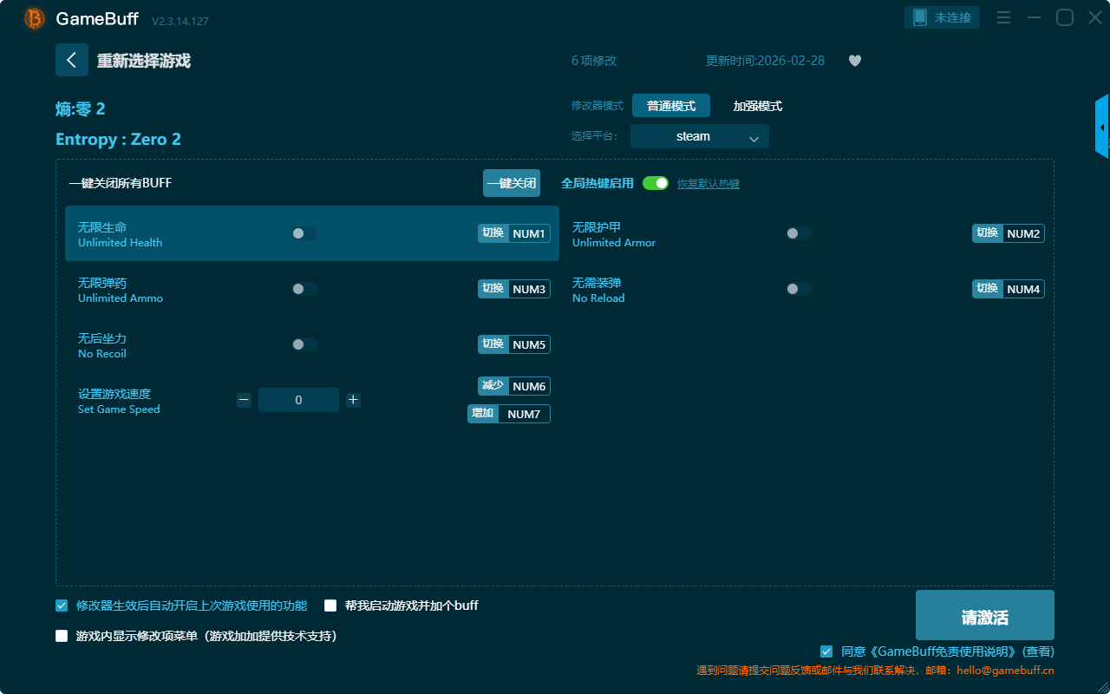Disable the global hotkey toggle
Image resolution: width=1110 pixels, height=694 pixels.
656,183
